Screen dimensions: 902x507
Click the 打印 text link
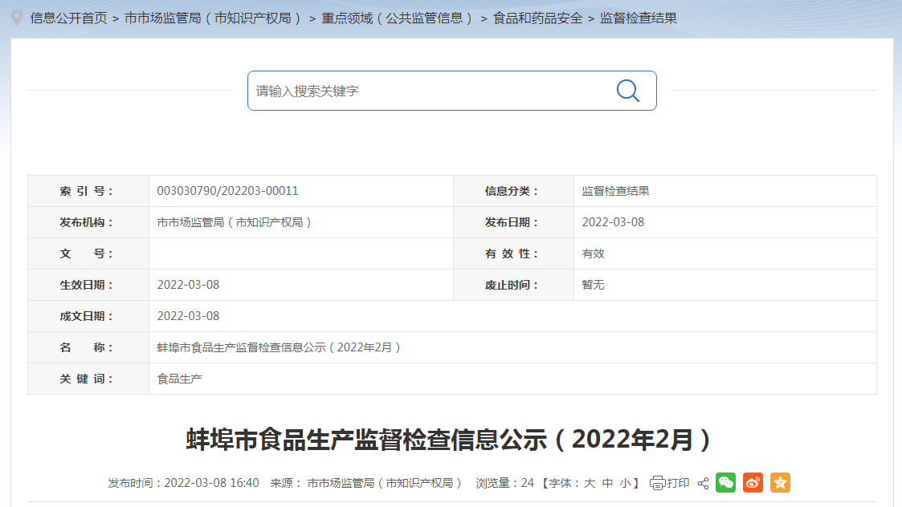pyautogui.click(x=678, y=484)
